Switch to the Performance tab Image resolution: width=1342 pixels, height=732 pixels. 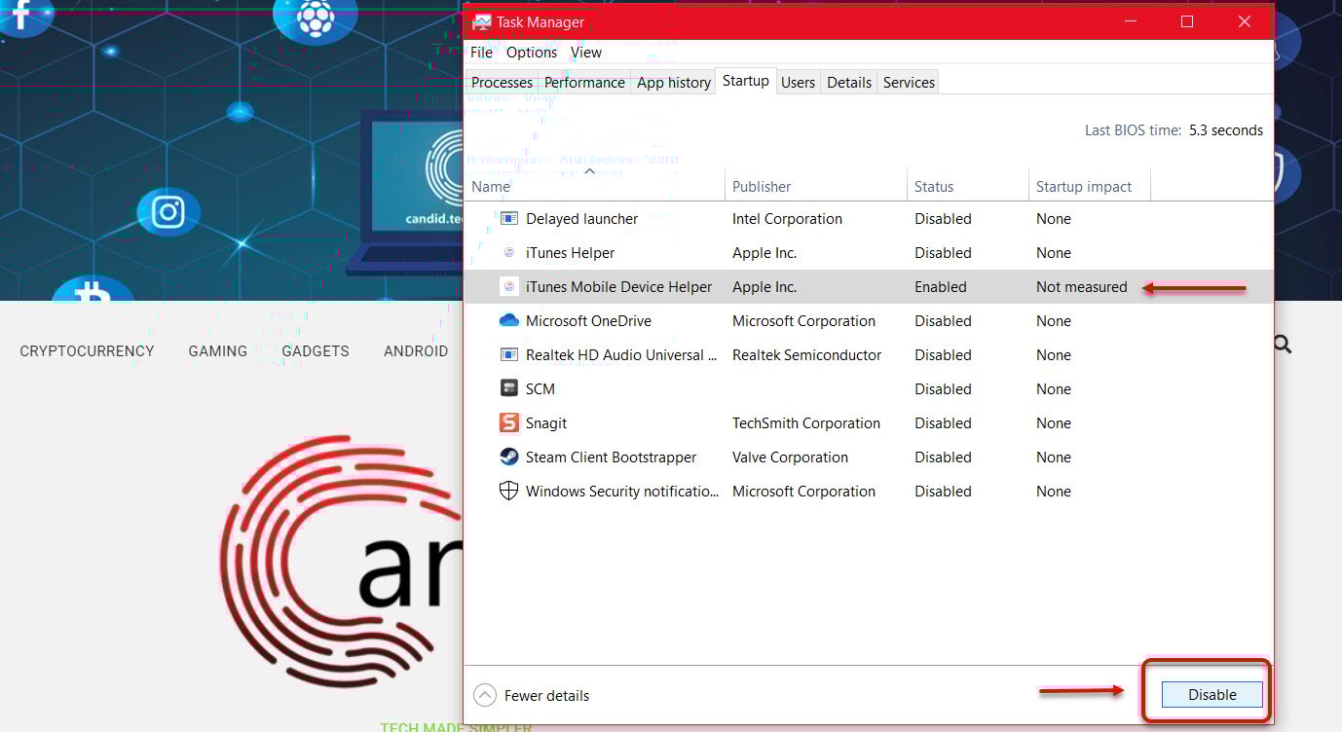pos(584,83)
